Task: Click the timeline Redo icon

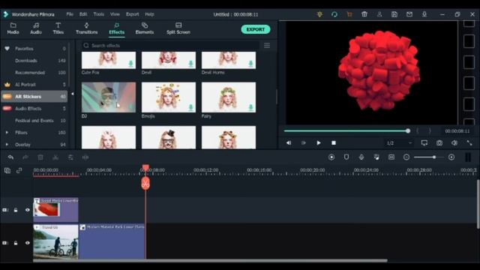Action: (25, 157)
